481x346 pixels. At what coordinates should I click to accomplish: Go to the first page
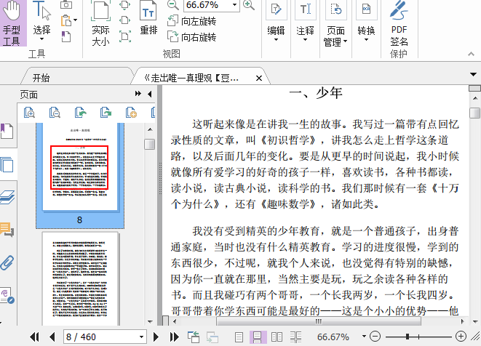34,337
